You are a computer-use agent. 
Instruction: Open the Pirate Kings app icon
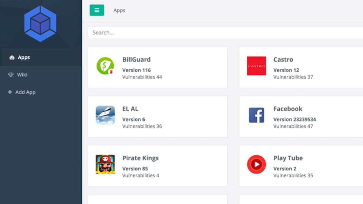[105, 164]
